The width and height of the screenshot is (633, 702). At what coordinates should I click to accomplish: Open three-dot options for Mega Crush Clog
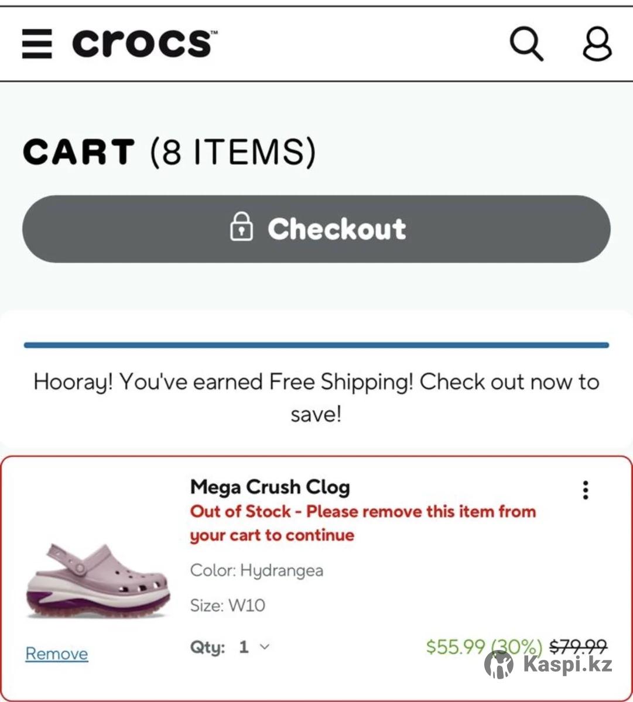(585, 490)
